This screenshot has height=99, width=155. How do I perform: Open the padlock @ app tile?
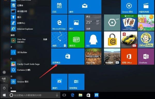tap(112, 39)
